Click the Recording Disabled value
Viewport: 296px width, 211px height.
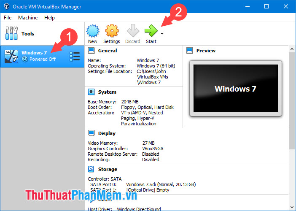point(151,160)
